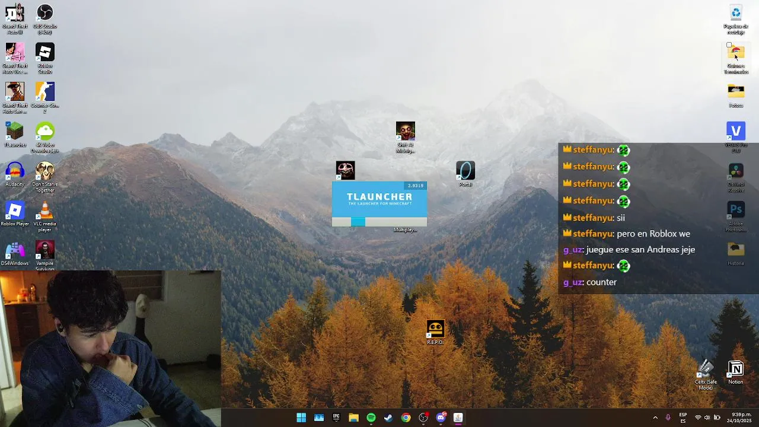759x427 pixels.
Task: Select the DS4Windows desktop shortcut
Action: pos(15,254)
